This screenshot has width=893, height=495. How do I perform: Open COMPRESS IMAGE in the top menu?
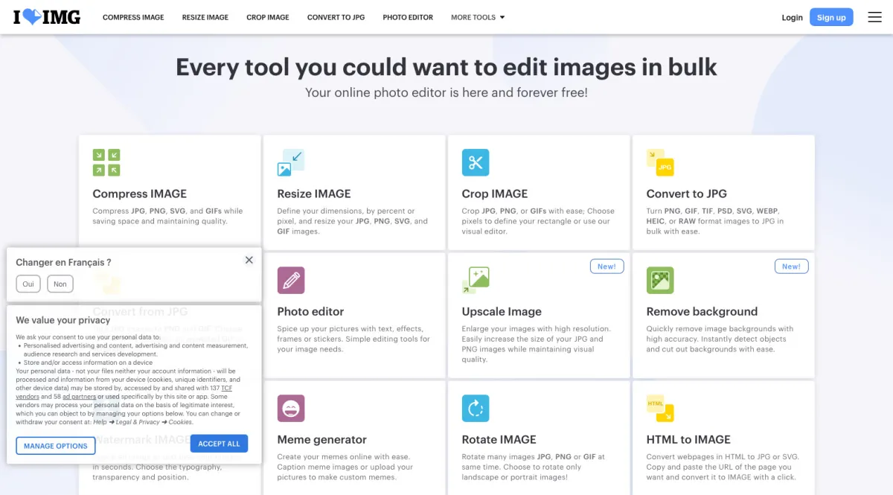[133, 17]
